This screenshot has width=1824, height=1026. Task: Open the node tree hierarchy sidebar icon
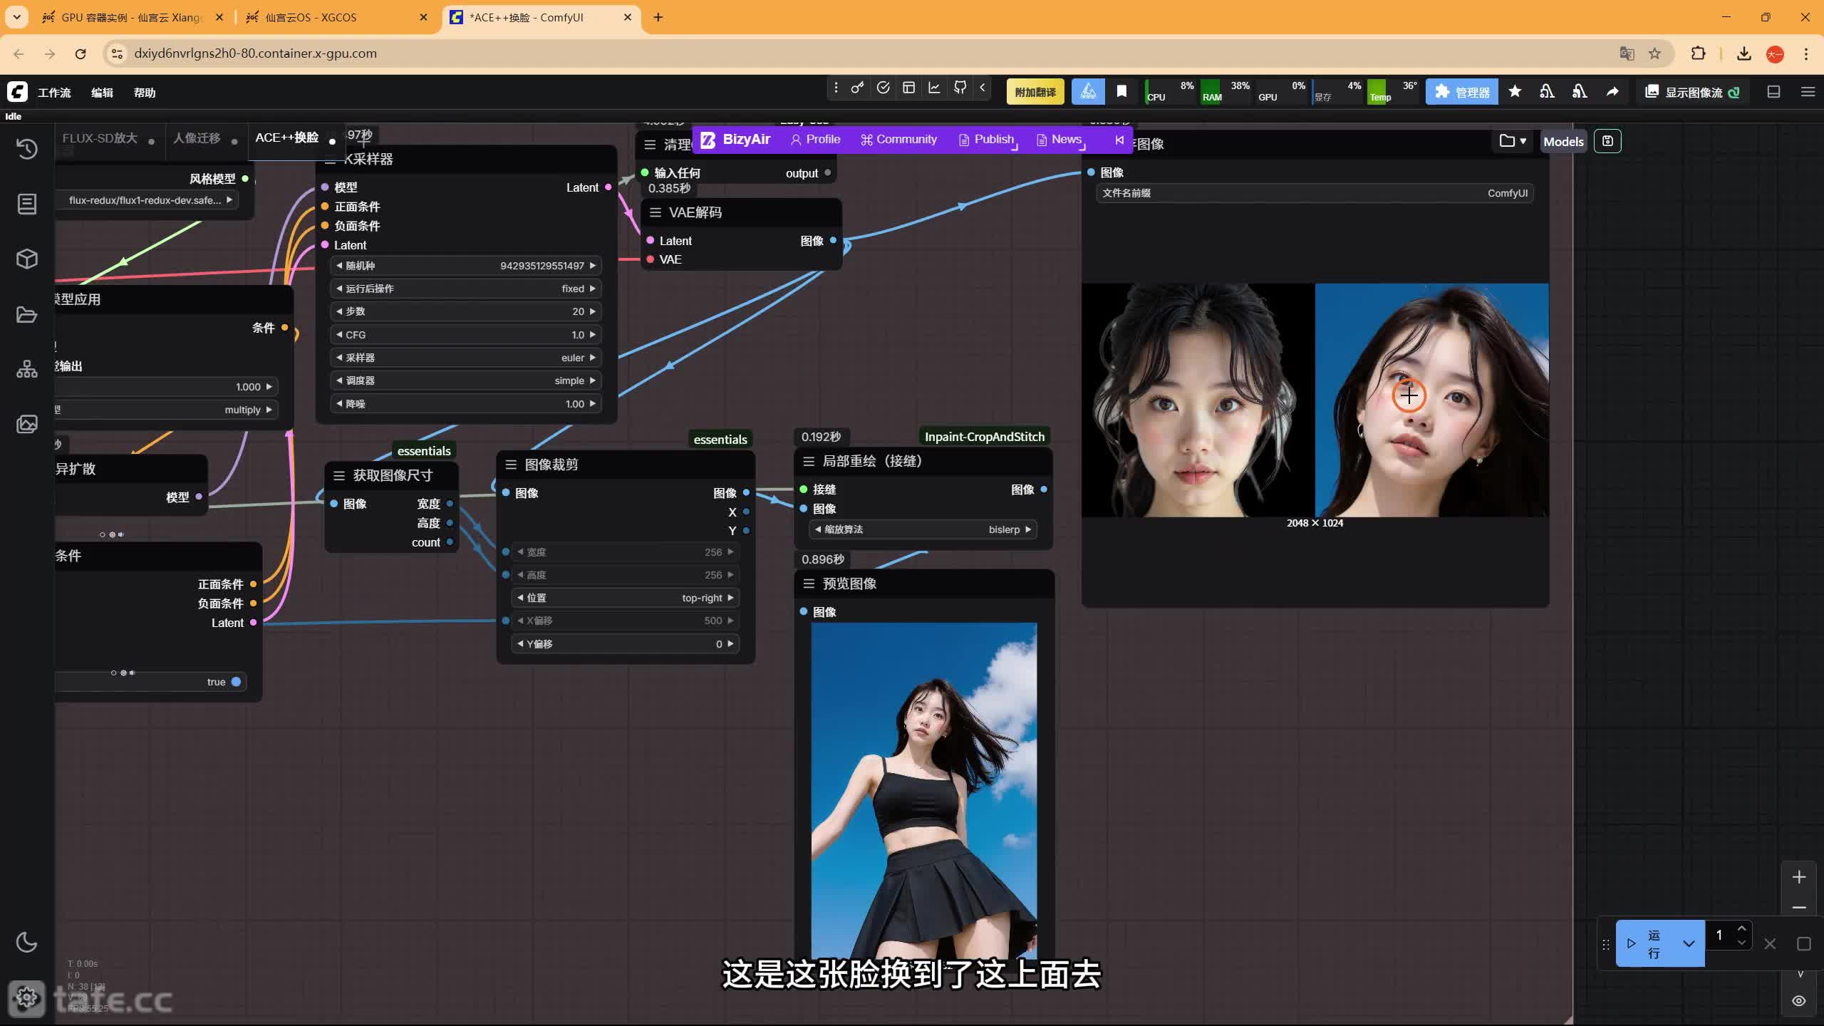point(27,369)
